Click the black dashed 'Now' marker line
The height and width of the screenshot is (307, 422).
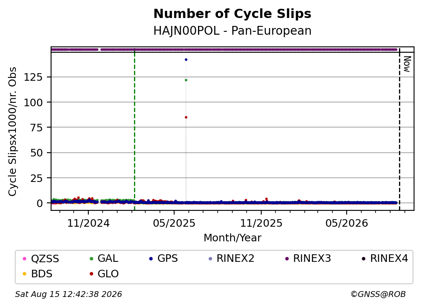[399, 129]
